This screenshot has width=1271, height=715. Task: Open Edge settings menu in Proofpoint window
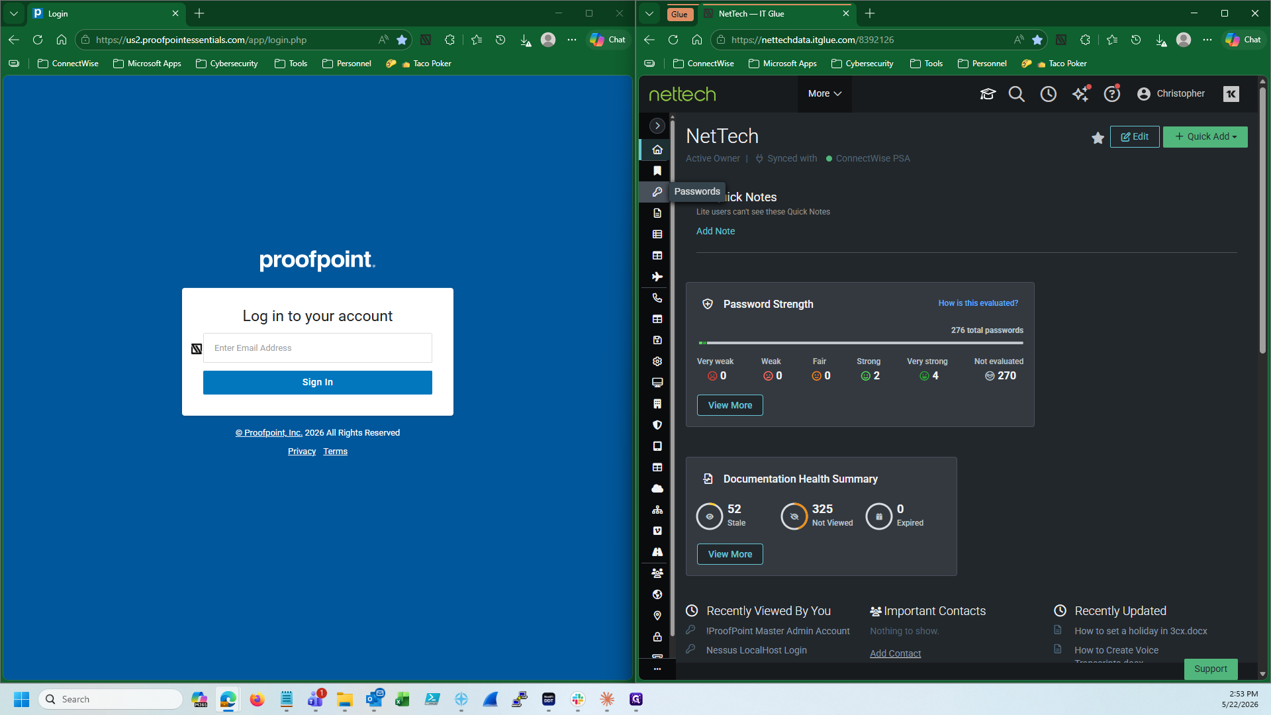(x=572, y=40)
